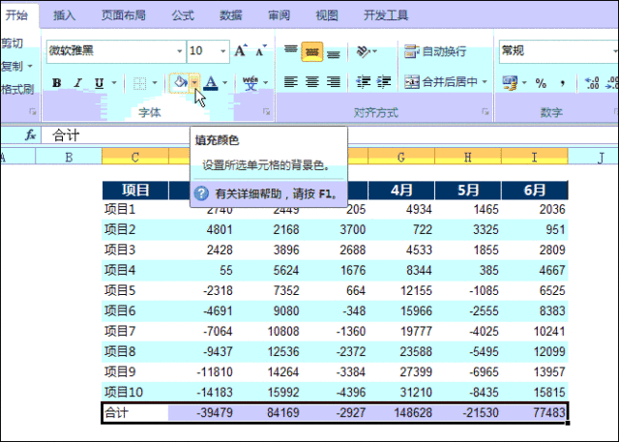Click the borders icon

pyautogui.click(x=139, y=83)
